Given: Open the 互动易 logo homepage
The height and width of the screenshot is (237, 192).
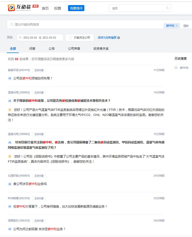Looking at the screenshot, I should click(19, 8).
